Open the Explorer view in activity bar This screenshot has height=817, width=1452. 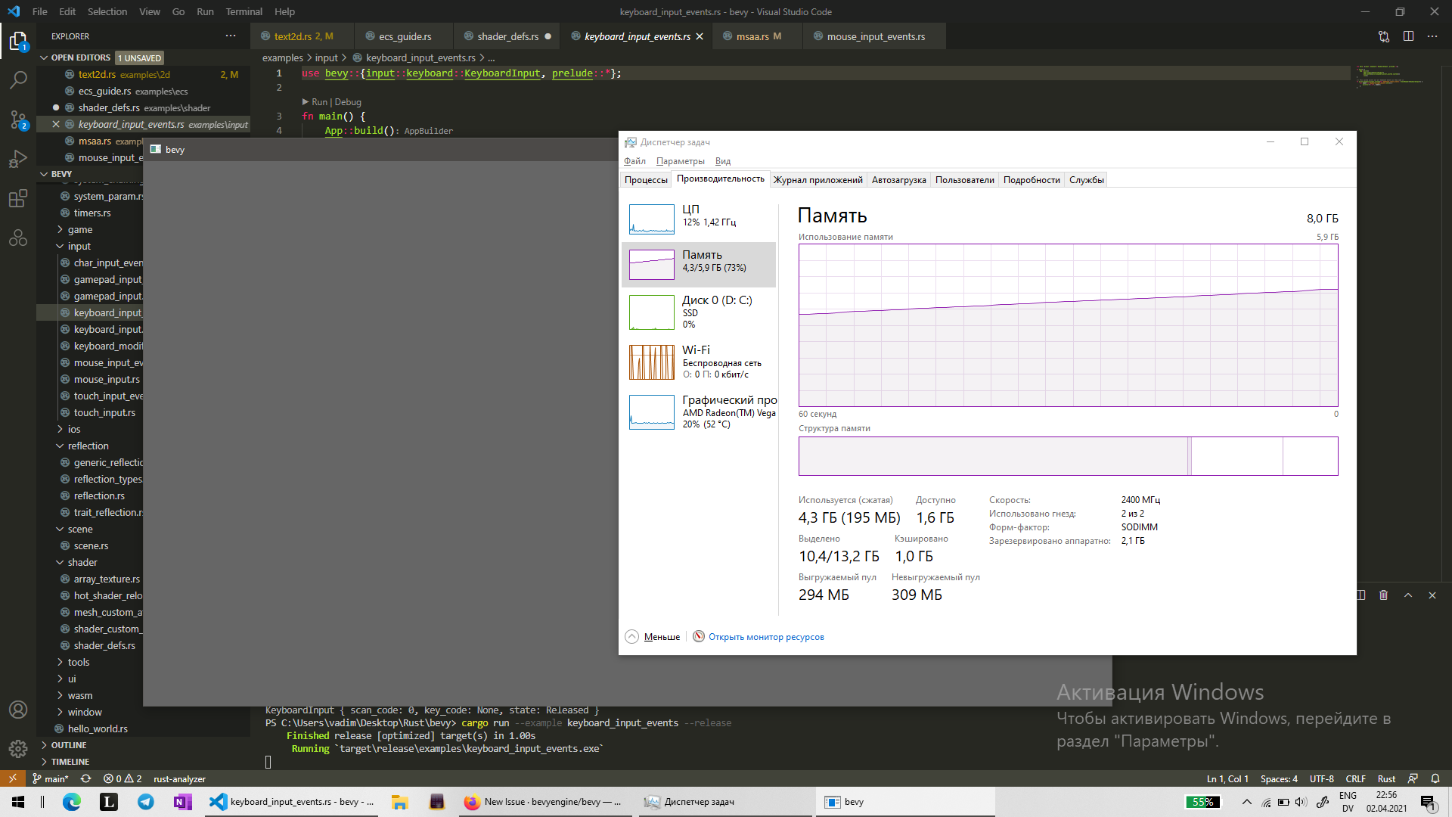[x=18, y=40]
